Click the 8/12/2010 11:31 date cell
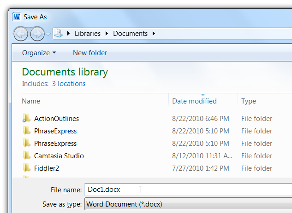292x213 pixels. click(x=202, y=156)
